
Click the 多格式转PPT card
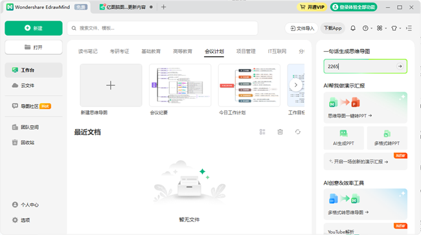387,138
